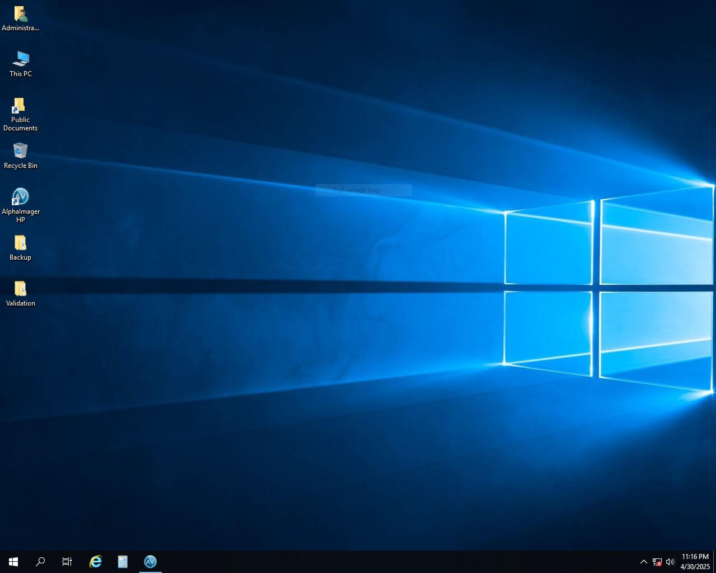Select the Backup folder on desktop
Image resolution: width=716 pixels, height=573 pixels.
[20, 243]
